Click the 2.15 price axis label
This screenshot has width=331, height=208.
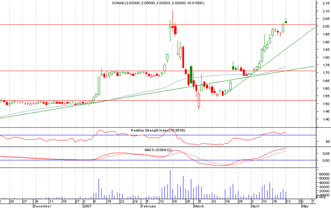point(326,3)
